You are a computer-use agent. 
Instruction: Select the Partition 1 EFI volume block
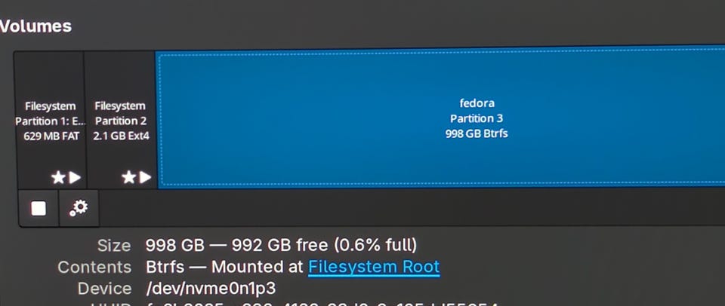[x=50, y=120]
